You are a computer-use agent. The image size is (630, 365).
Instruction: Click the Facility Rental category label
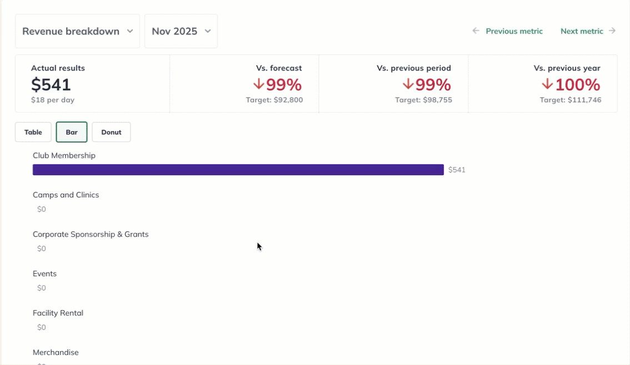coord(58,313)
